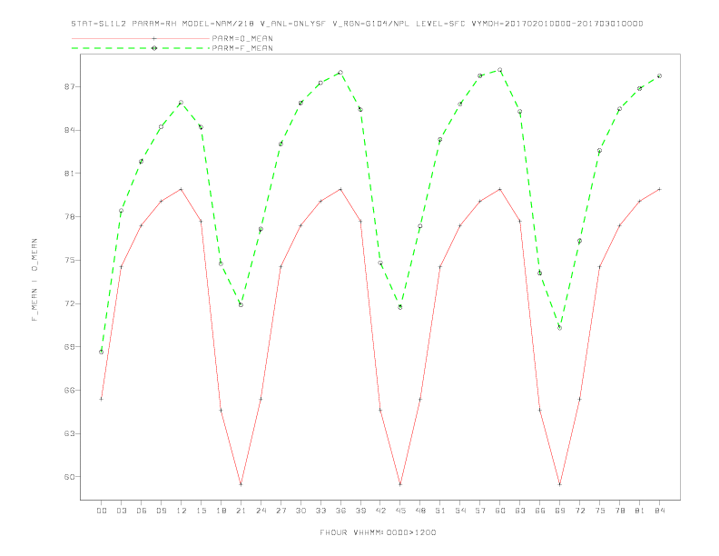Image resolution: width=719 pixels, height=556 pixels.
Task: Click the y-axis tick label 87
Action: (70, 86)
